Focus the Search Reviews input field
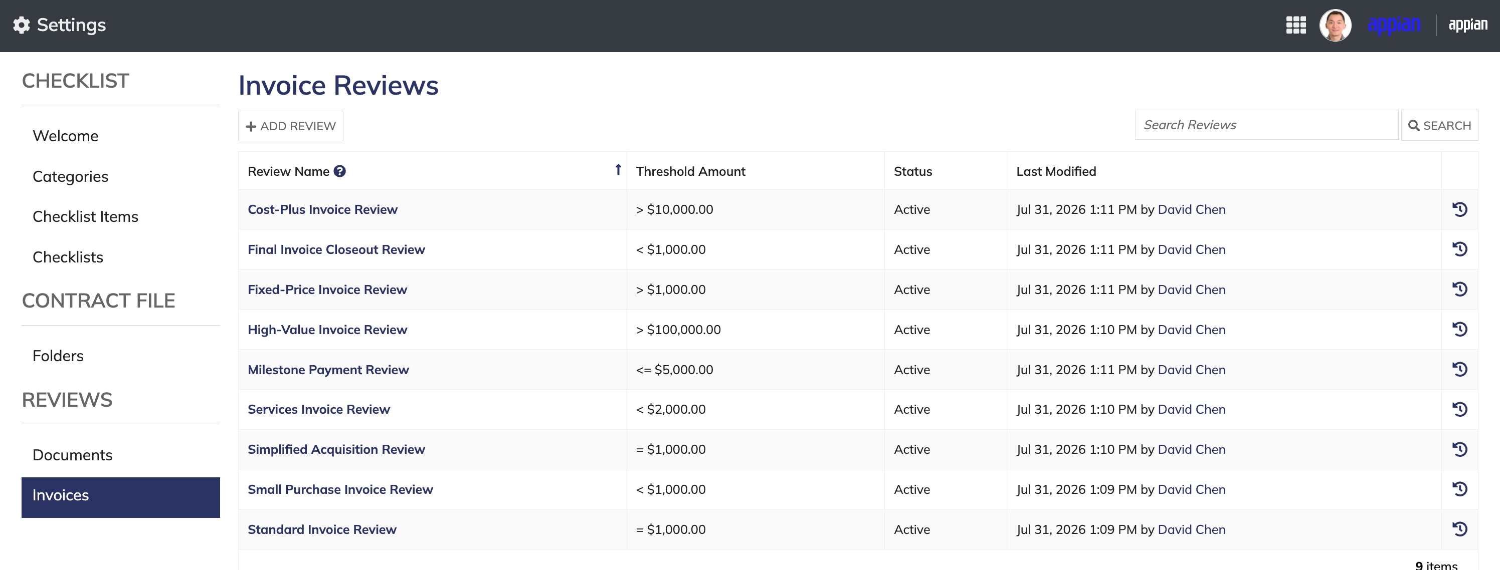1500x570 pixels. point(1266,125)
